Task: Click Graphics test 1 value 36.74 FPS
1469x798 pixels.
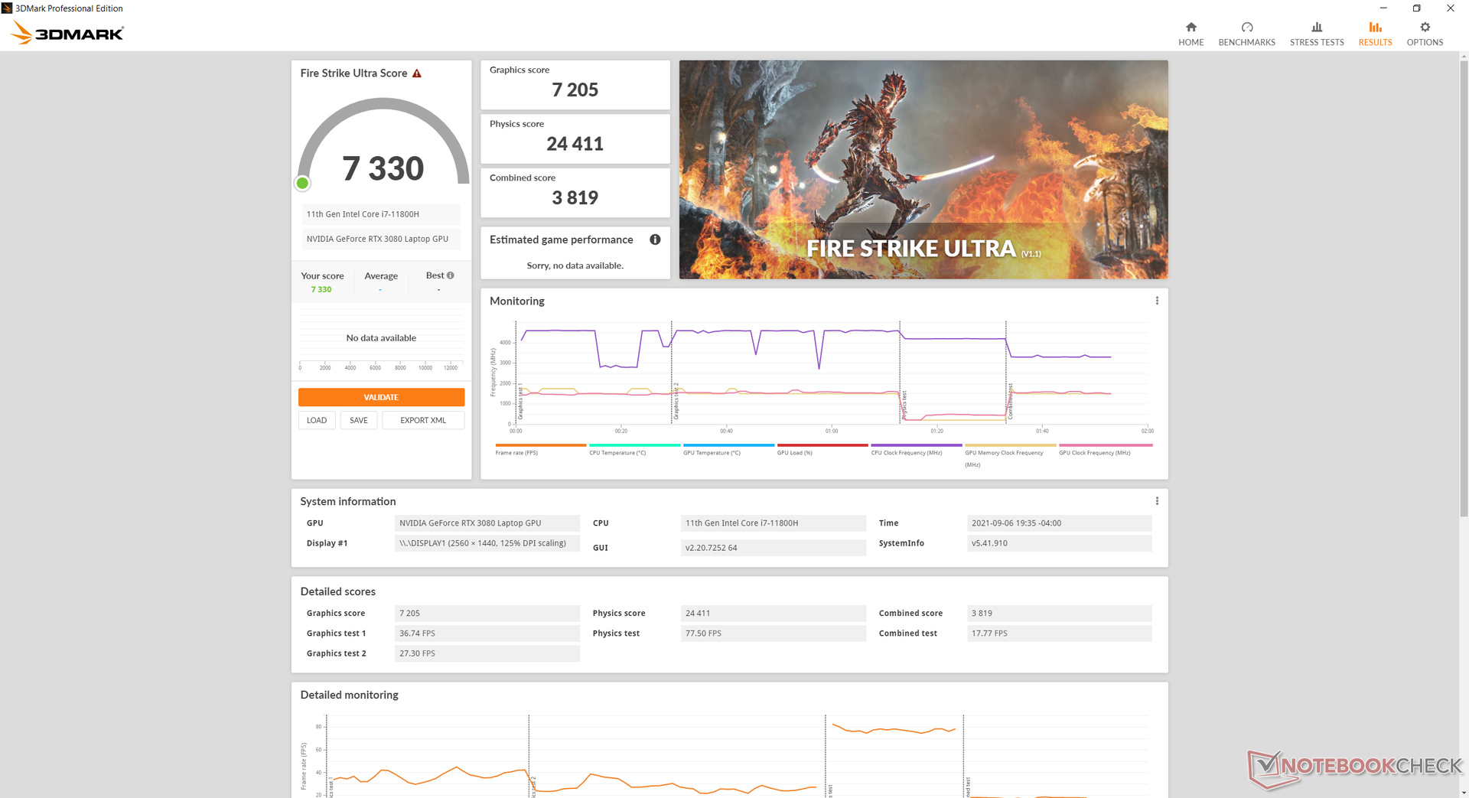Action: 487,634
